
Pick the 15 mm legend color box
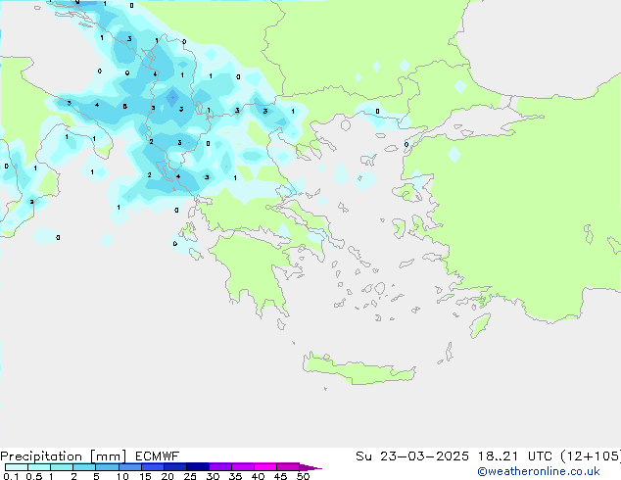pos(153,467)
